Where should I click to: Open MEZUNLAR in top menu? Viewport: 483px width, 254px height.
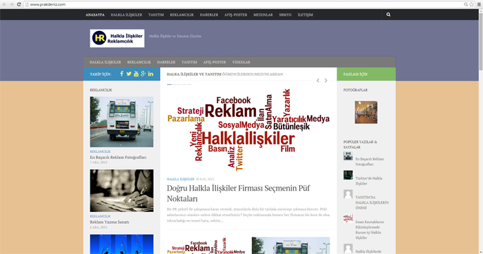tap(263, 14)
